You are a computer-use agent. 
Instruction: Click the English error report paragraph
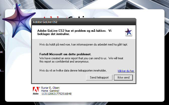pos(81,60)
